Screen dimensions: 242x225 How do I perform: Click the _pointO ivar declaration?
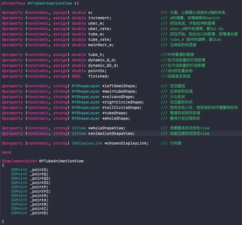[x=30, y=170]
